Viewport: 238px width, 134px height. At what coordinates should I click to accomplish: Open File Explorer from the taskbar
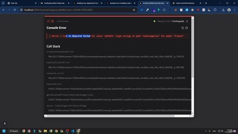click(x=45, y=131)
